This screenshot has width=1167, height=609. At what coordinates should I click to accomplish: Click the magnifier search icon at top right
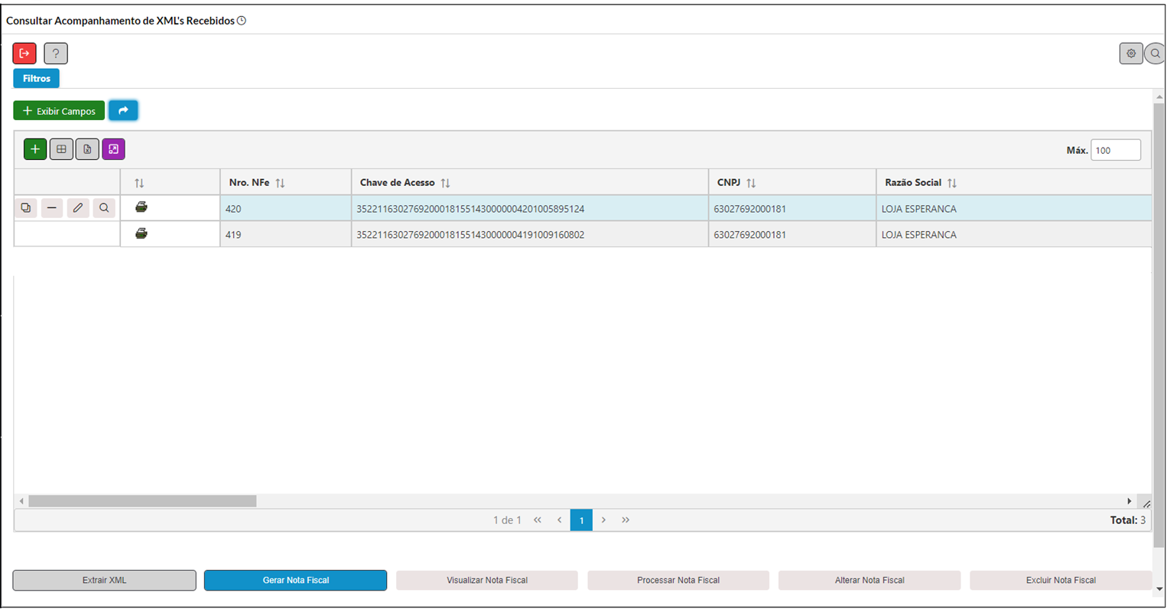point(1155,54)
